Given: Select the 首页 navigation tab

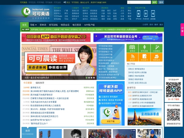Looking at the screenshot, I should click(x=25, y=25).
